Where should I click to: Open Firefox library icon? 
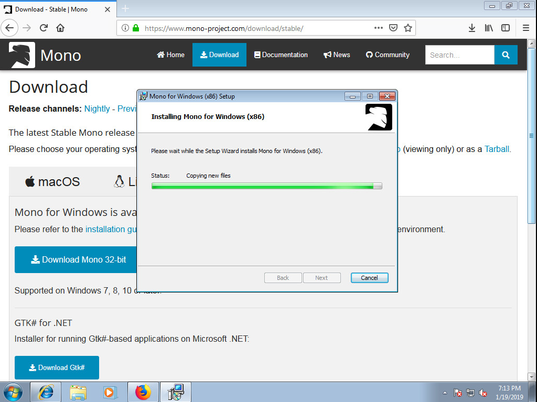(x=489, y=28)
